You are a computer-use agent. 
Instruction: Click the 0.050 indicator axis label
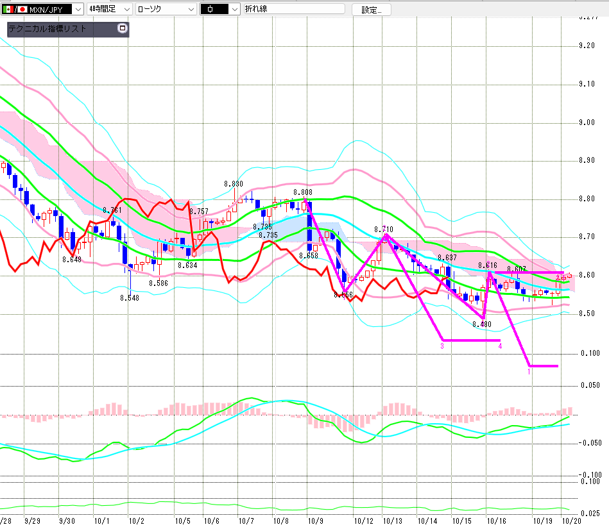pos(590,385)
